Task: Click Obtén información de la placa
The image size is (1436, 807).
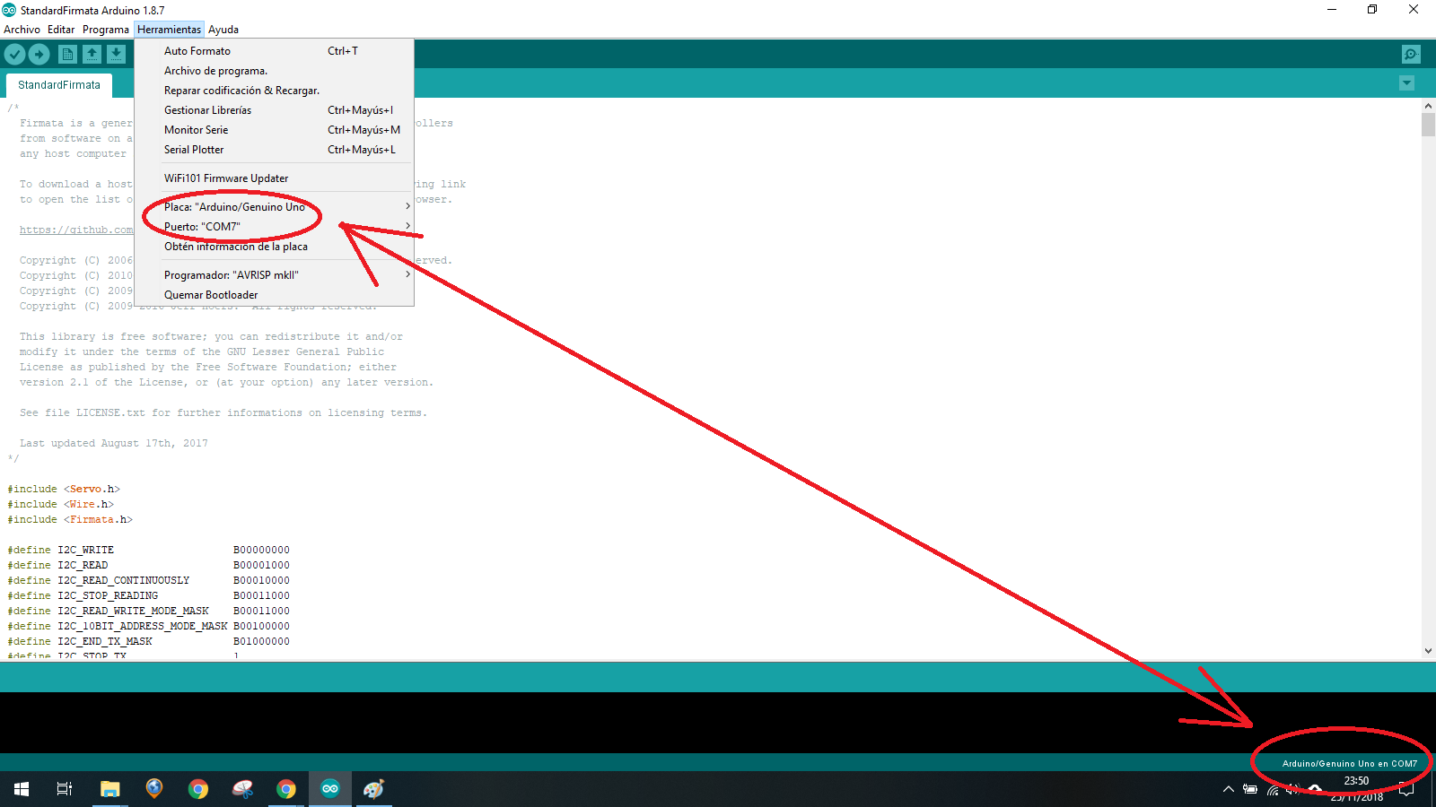Action: point(235,246)
